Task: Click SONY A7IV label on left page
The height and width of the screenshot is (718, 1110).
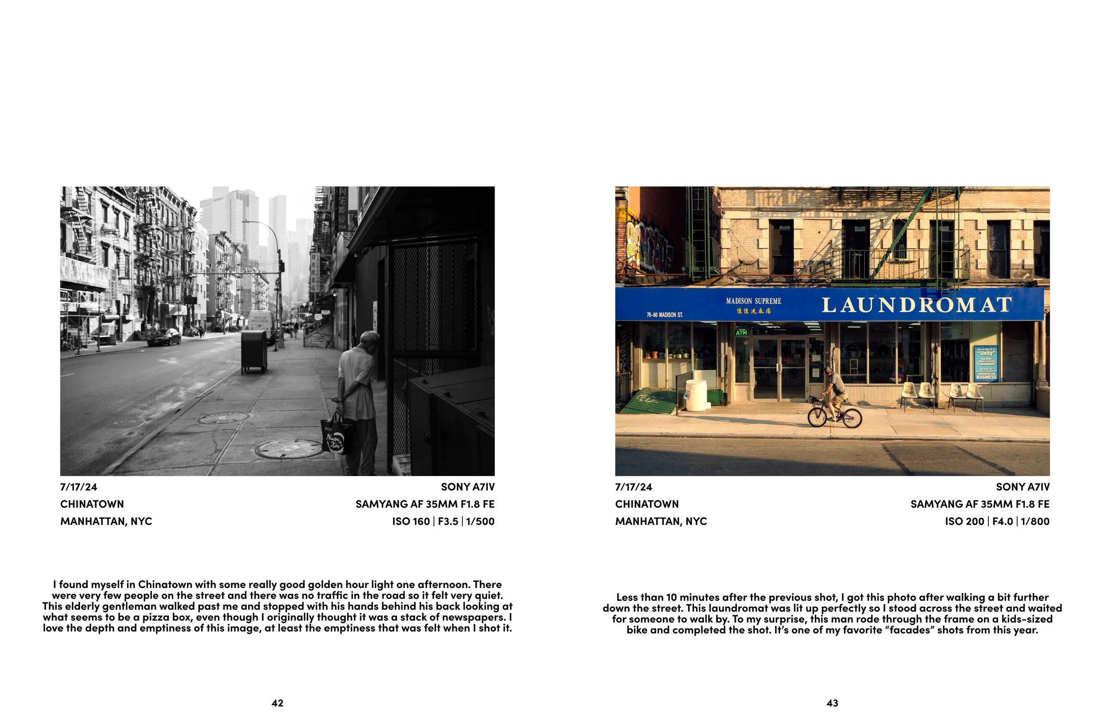Action: [468, 487]
